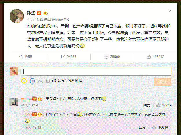
Task: Open 孙坚's profile avatar picture
Action: [17, 16]
